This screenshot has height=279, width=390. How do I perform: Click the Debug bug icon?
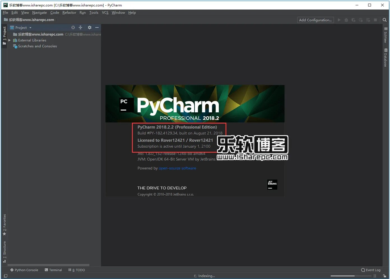coord(346,20)
